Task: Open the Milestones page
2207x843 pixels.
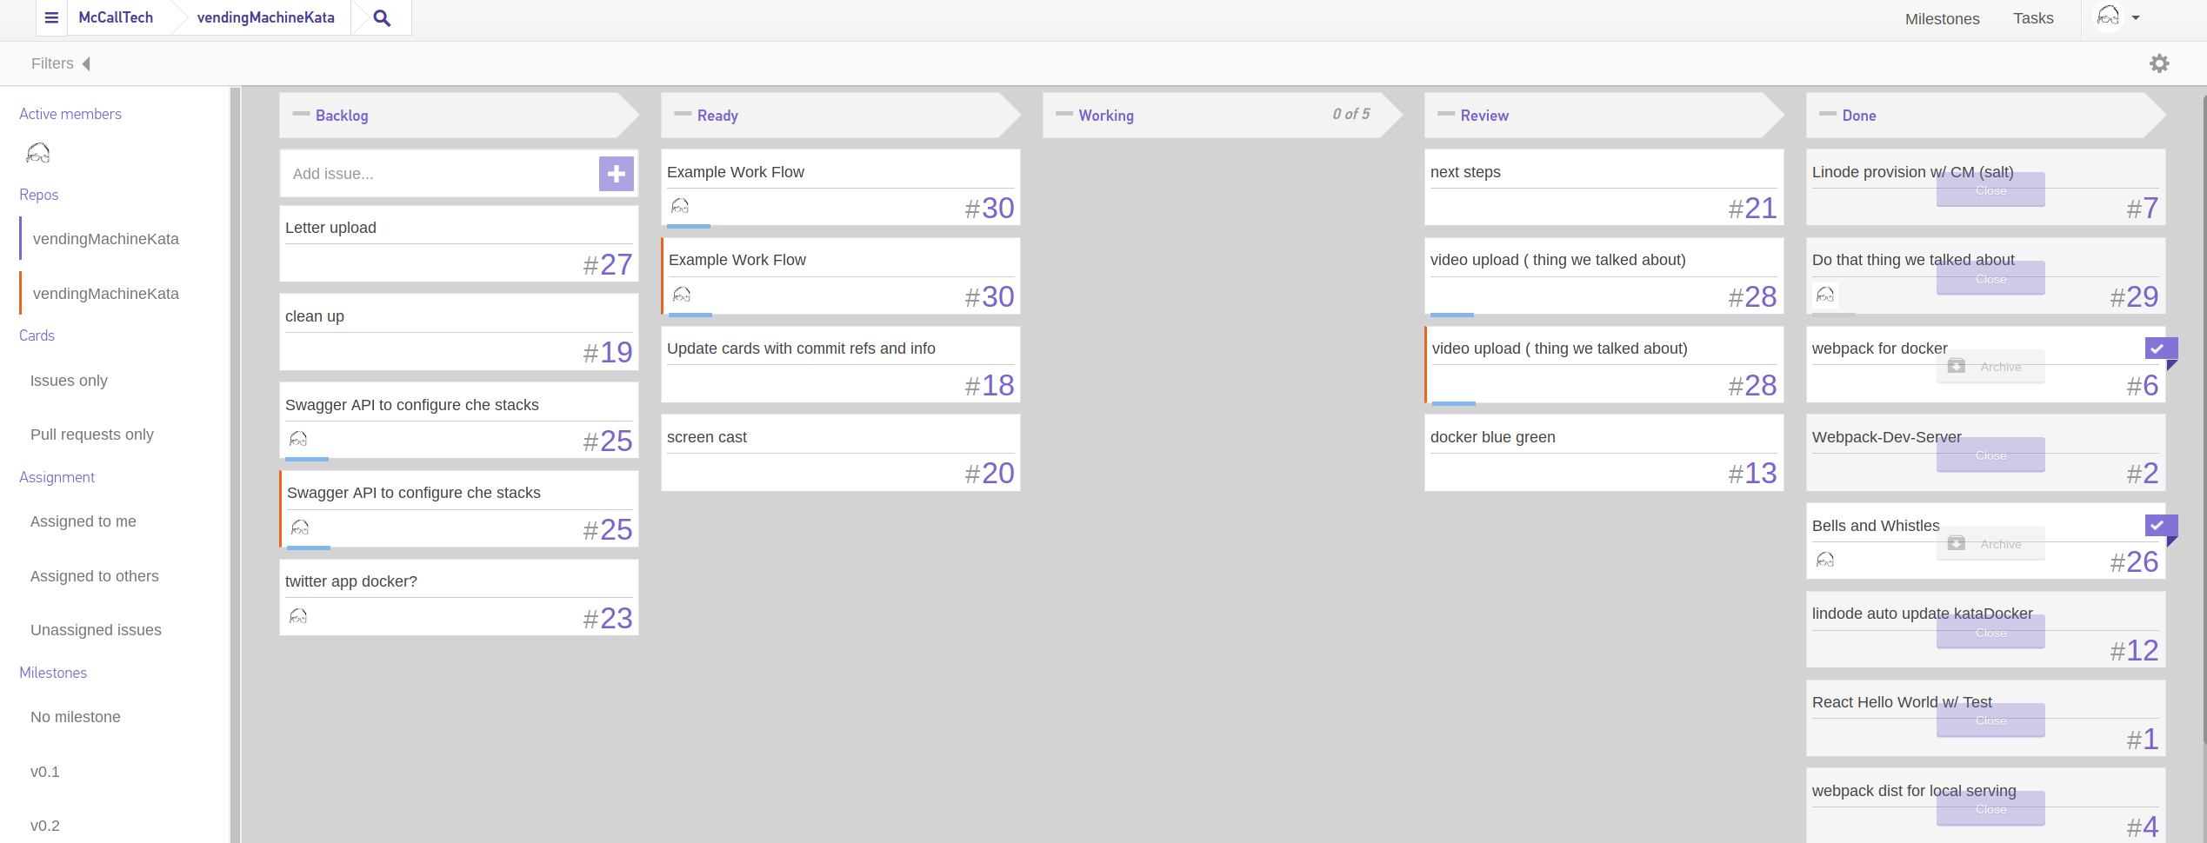Action: [x=1943, y=18]
